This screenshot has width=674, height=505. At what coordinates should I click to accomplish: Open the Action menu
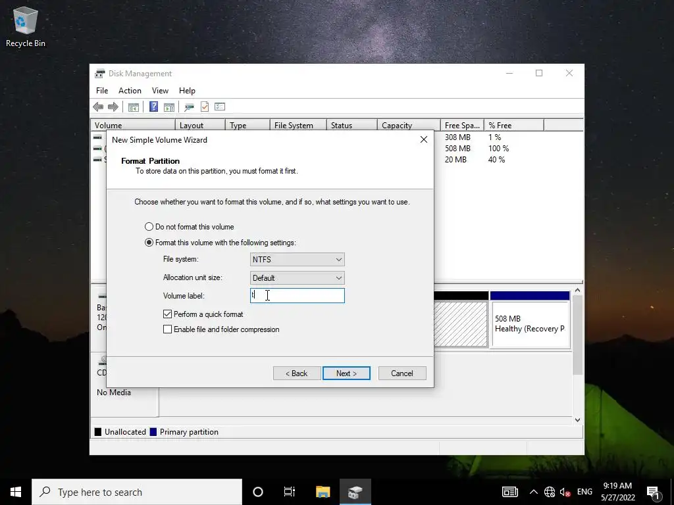pyautogui.click(x=130, y=91)
